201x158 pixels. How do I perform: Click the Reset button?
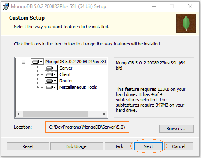pos(28,146)
